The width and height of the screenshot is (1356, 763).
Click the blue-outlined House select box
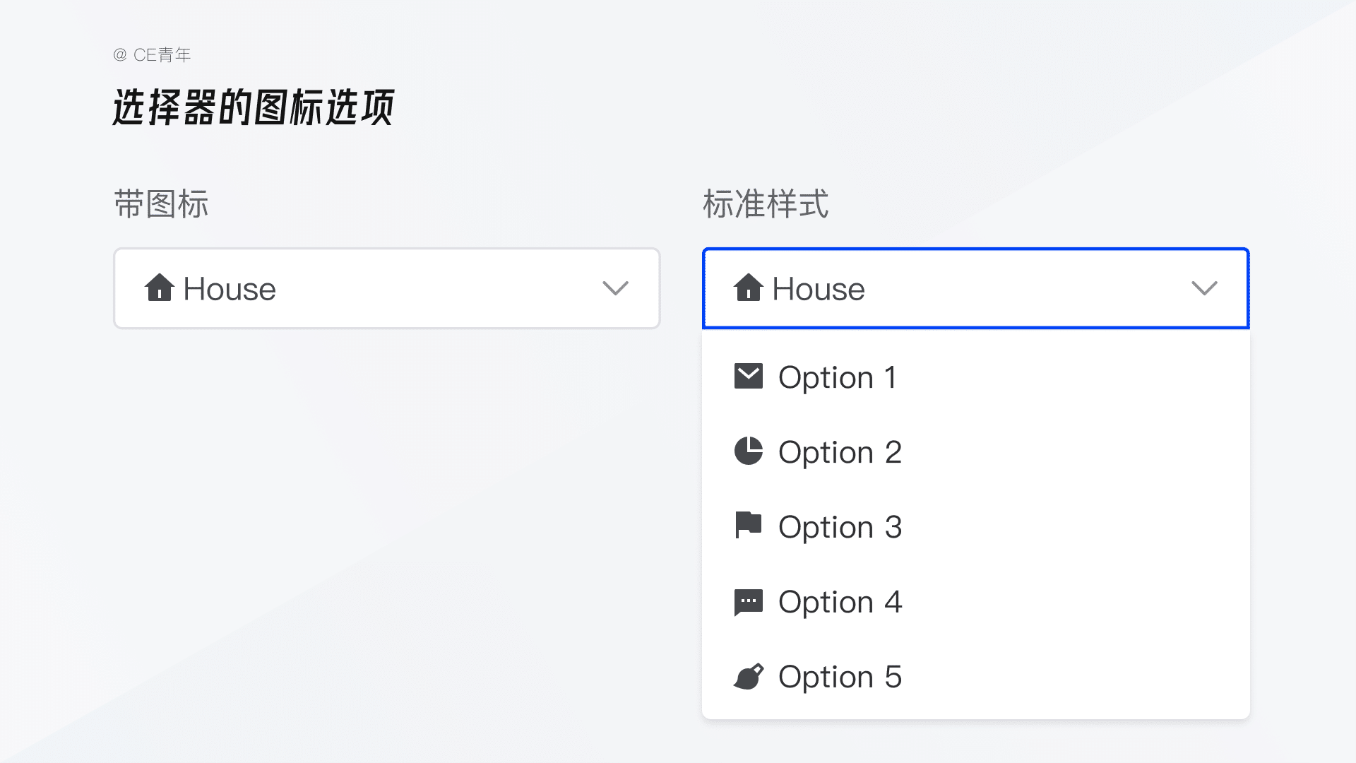pyautogui.click(x=975, y=288)
